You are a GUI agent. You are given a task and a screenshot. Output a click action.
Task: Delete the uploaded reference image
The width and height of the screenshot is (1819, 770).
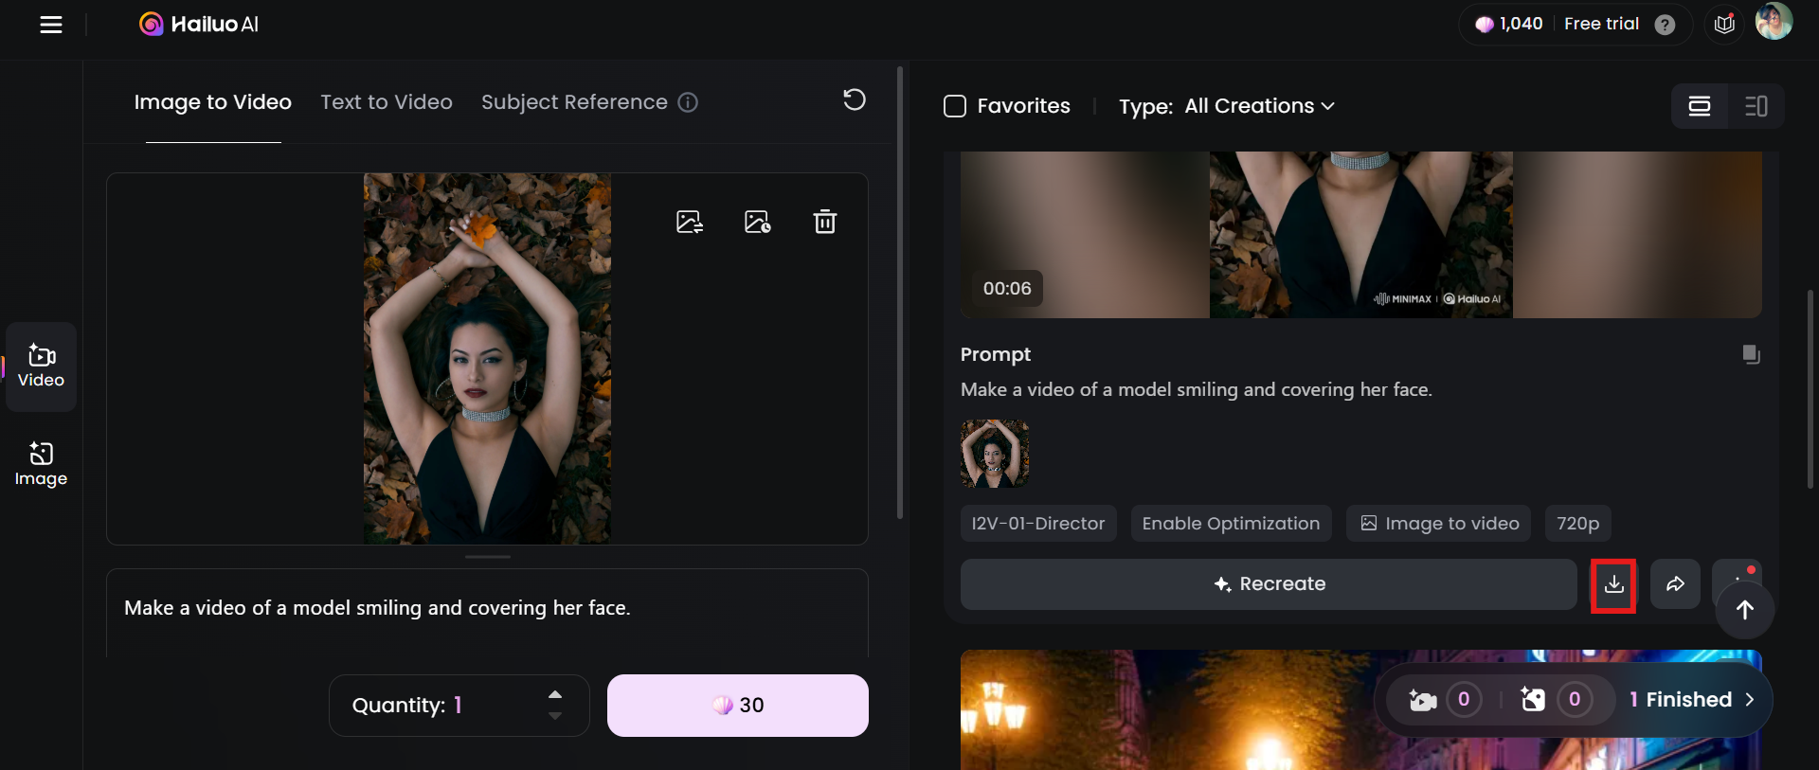click(x=824, y=222)
